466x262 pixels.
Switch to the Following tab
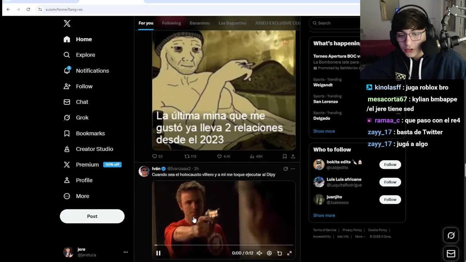[x=171, y=23]
